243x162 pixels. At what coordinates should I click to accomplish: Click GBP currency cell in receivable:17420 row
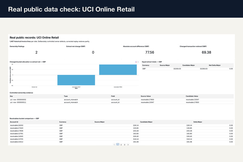click(61, 128)
